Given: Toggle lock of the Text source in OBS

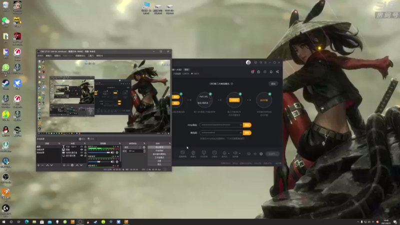Looking at the screenshot, I should (85, 146).
